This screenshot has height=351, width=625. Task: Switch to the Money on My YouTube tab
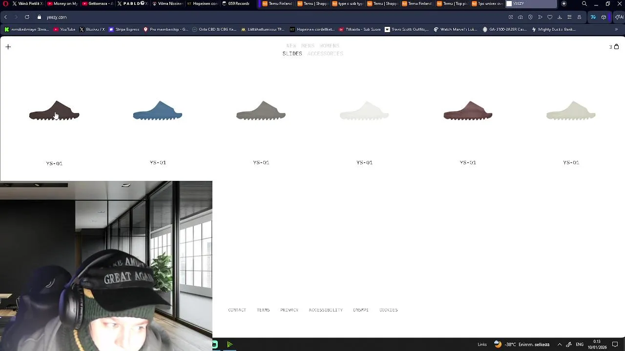pyautogui.click(x=62, y=3)
